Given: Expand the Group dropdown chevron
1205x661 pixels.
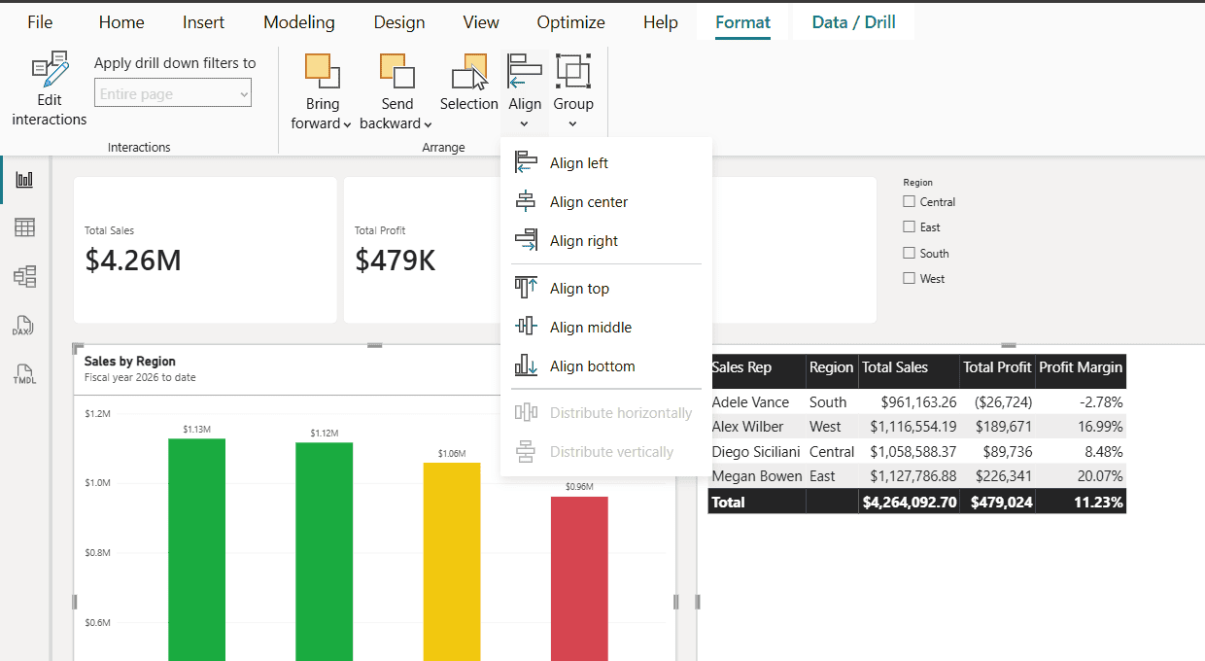Looking at the screenshot, I should [572, 123].
